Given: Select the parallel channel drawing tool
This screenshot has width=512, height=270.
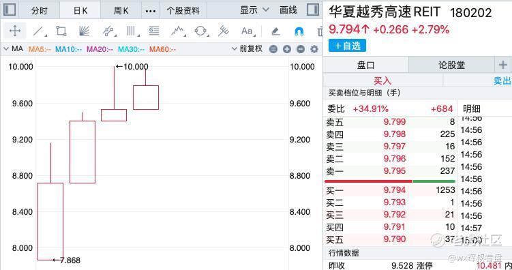Looking at the screenshot, I should [x=108, y=31].
